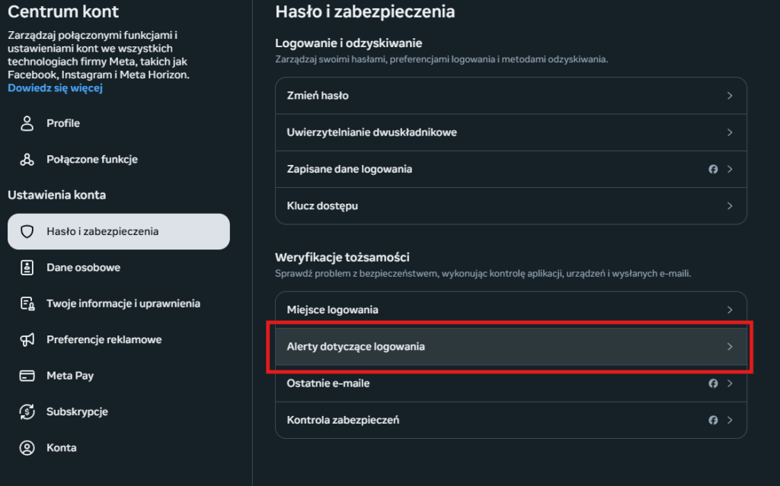780x486 pixels.
Task: Click the Dowiedz się więcej link
Action: [x=54, y=87]
